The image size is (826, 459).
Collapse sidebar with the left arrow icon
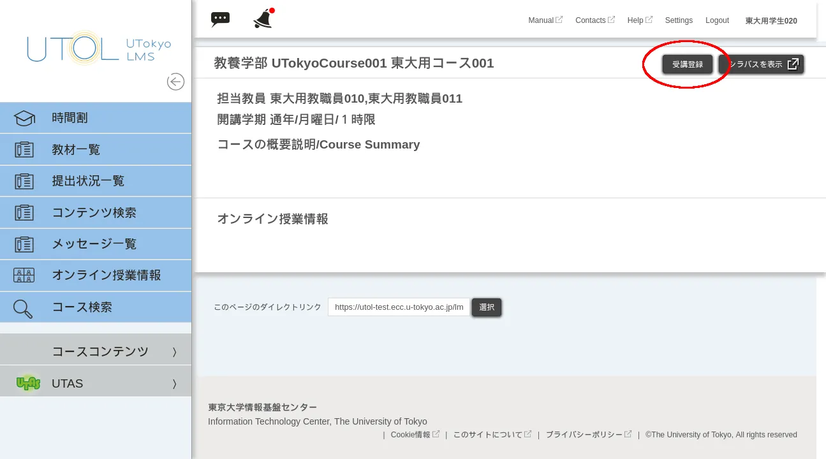click(175, 82)
